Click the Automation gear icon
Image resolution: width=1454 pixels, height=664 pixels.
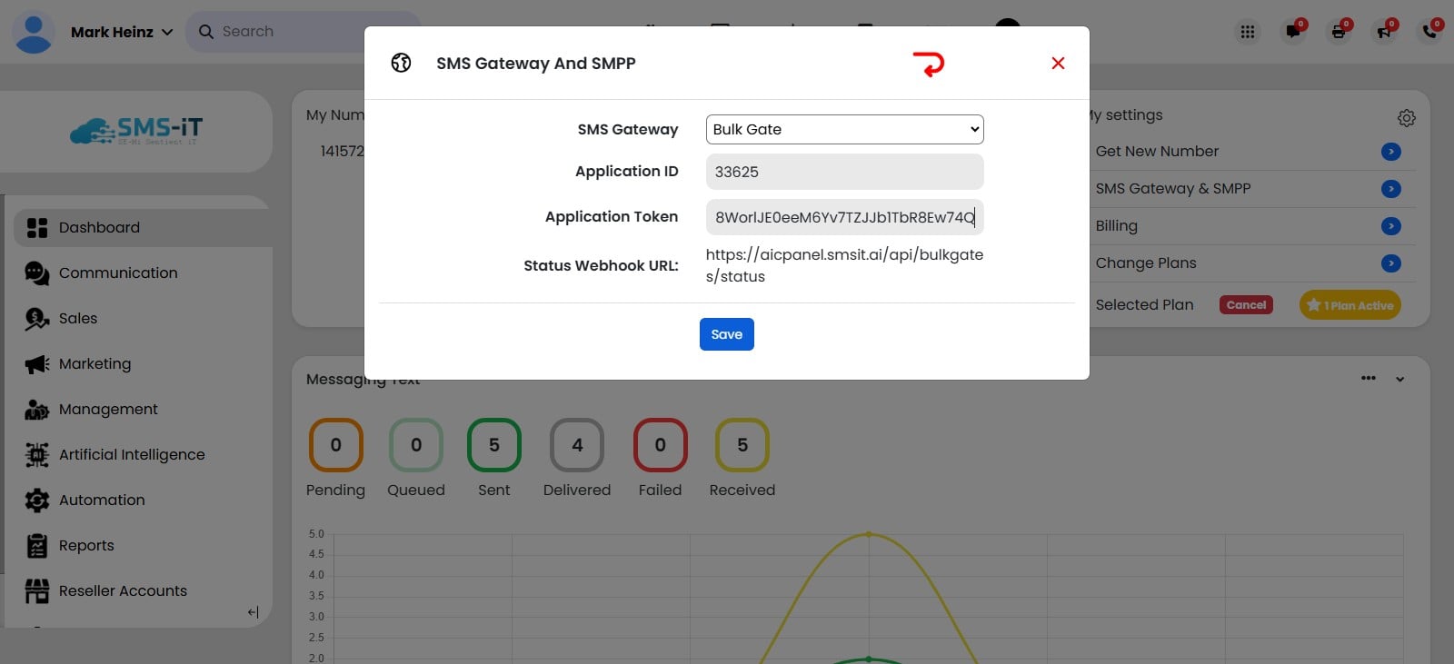37,500
